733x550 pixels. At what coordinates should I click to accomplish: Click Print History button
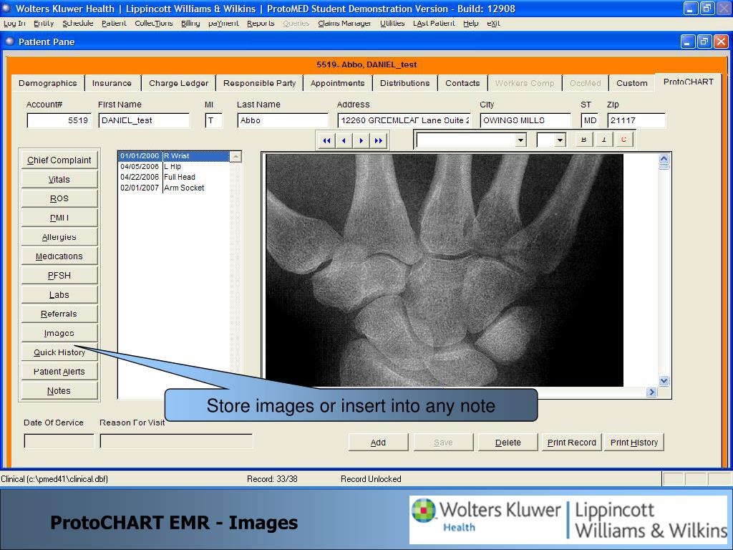click(x=634, y=443)
